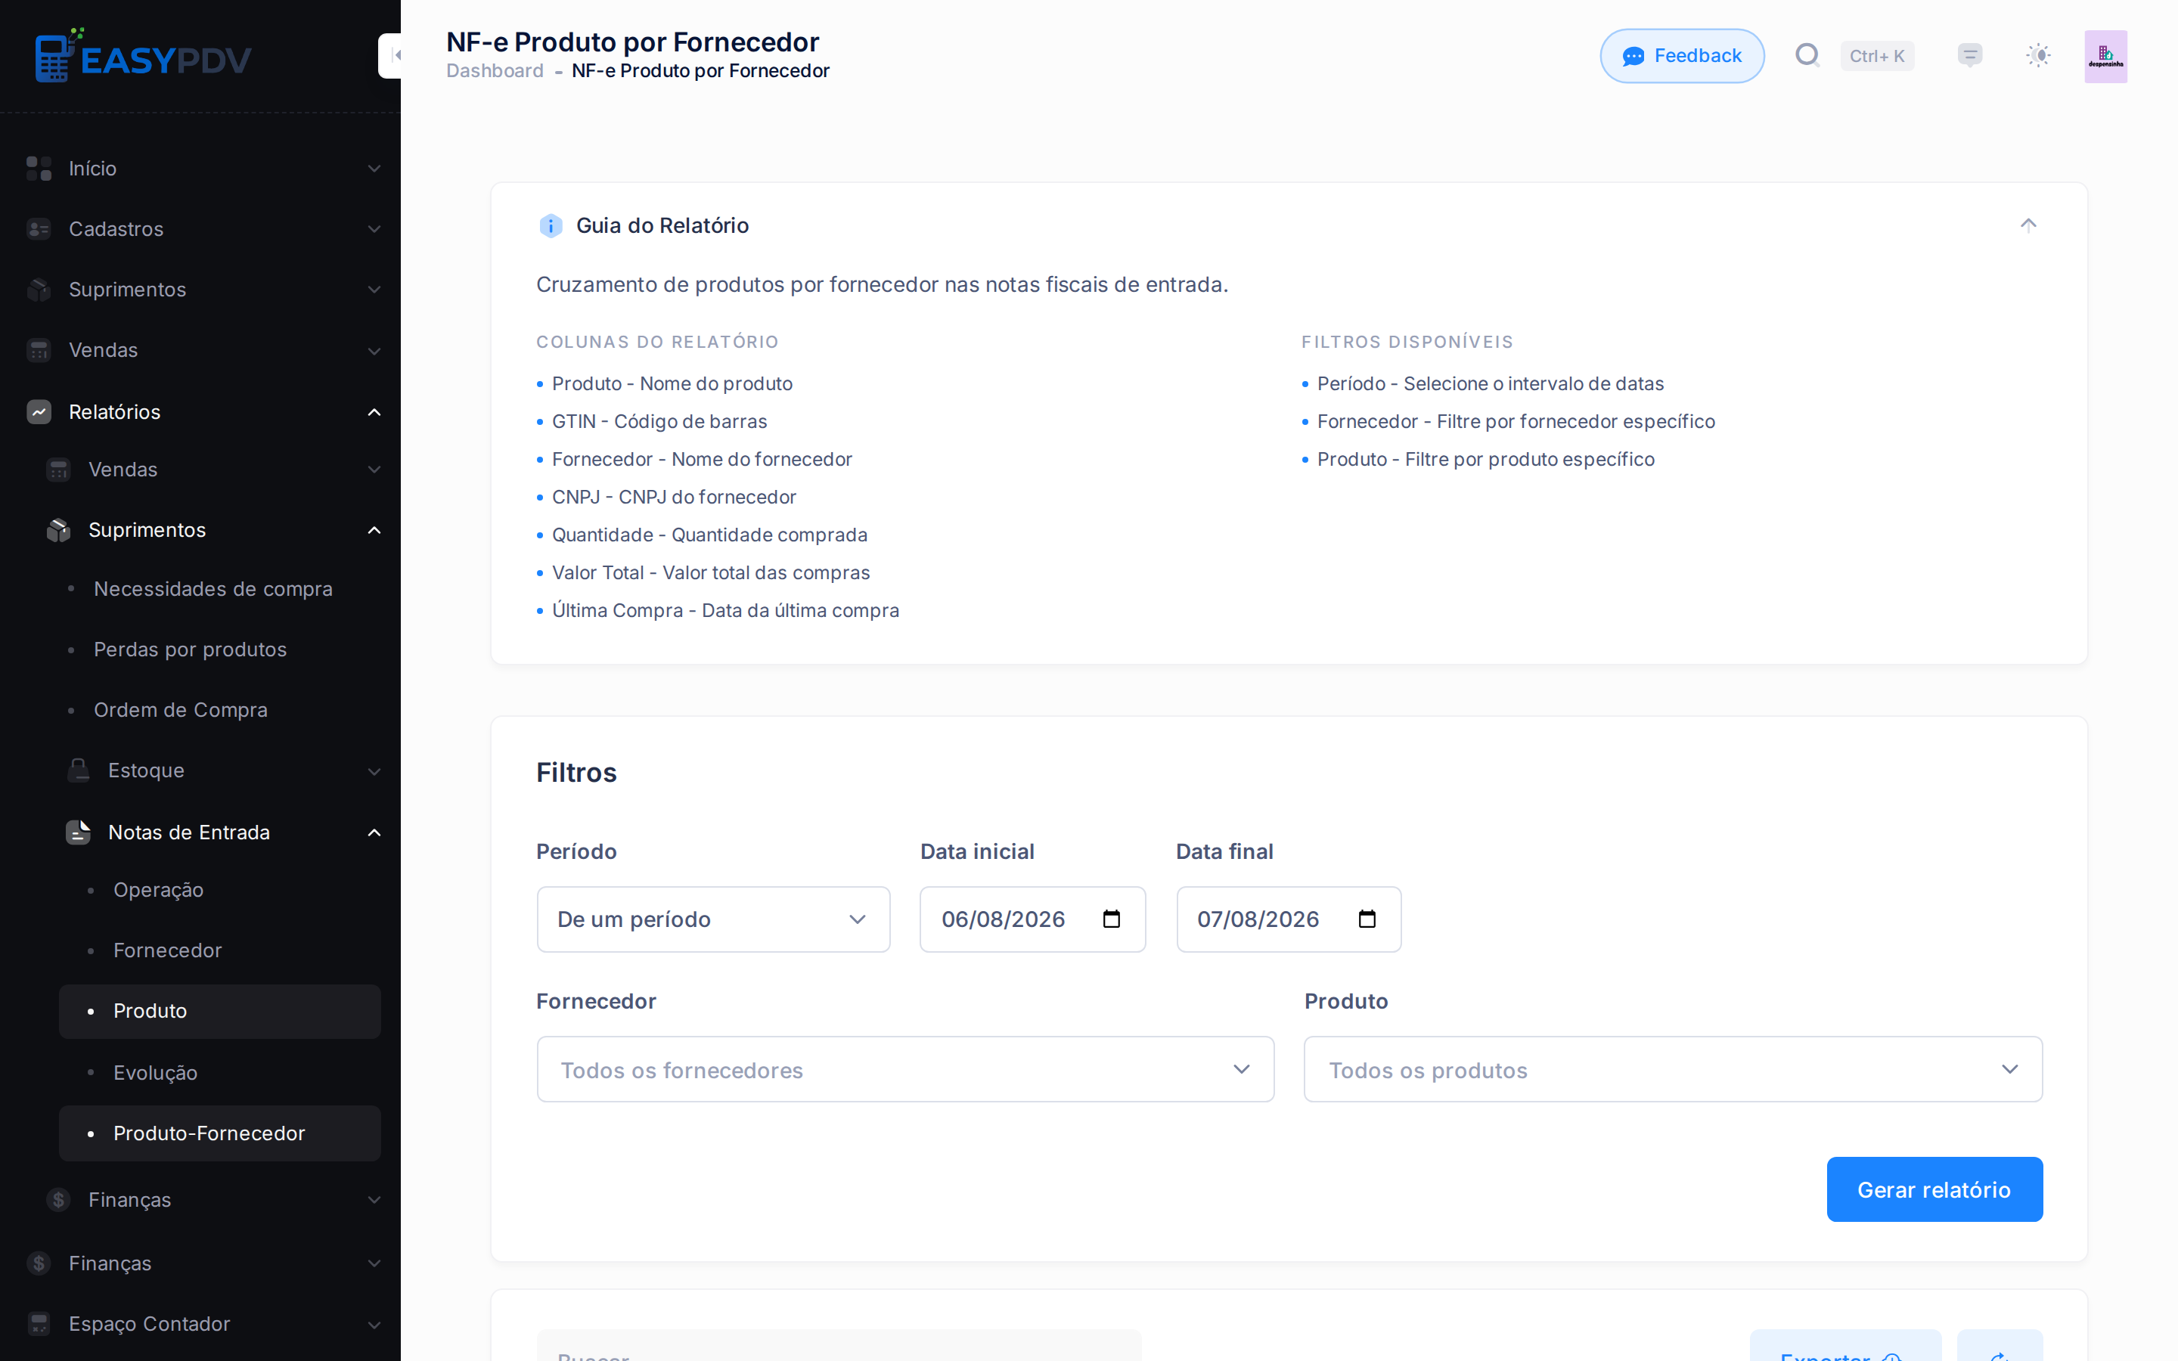Open the Período dropdown showing De um período
The height and width of the screenshot is (1361, 2178).
[713, 919]
